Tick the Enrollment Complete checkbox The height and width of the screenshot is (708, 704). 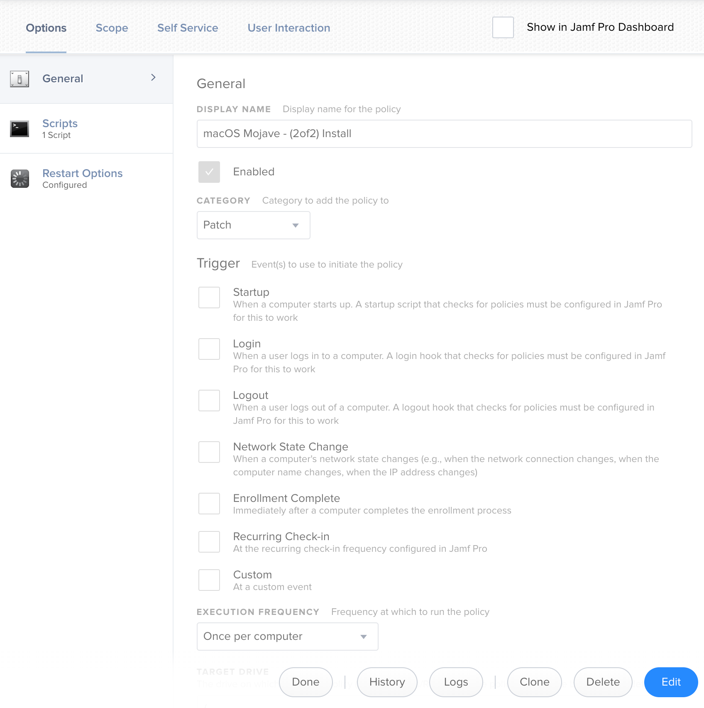click(x=209, y=504)
